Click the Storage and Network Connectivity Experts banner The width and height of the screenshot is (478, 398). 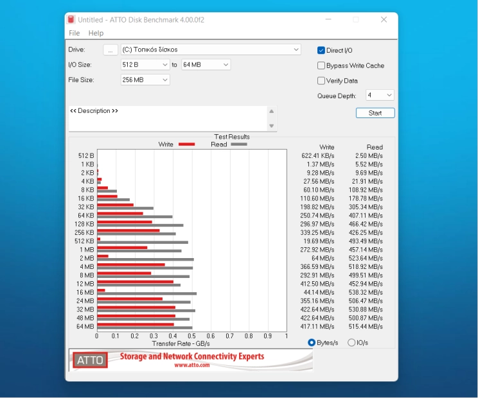[x=191, y=356]
